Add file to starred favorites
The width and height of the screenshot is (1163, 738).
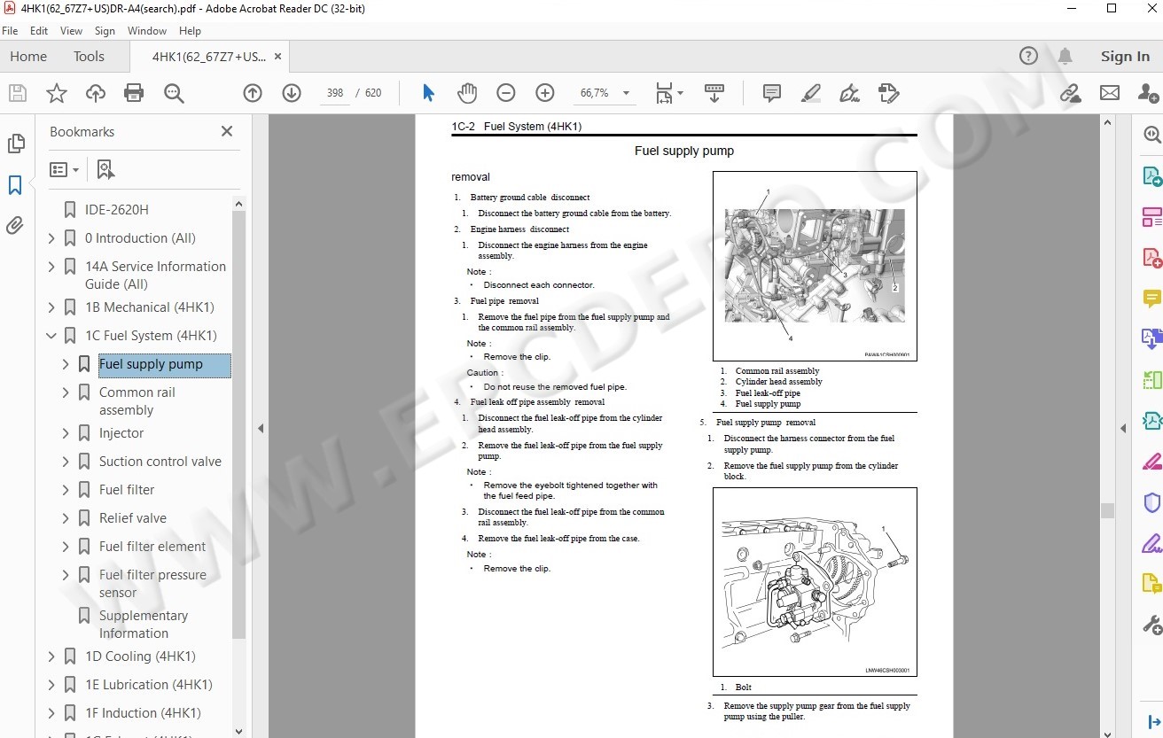click(56, 93)
